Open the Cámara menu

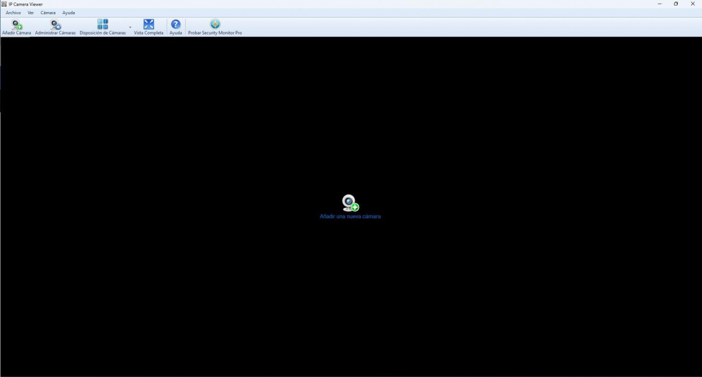coord(48,13)
